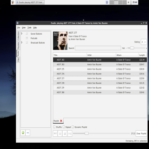This screenshot has width=149, height=149.
Task: Select the ASOT 283 track row
Action: click(x=100, y=64)
